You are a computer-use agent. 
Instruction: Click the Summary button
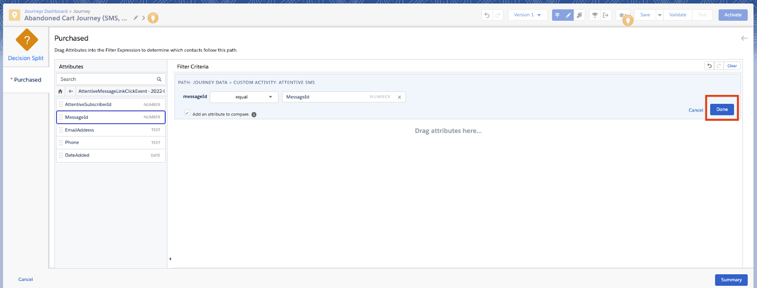(x=731, y=280)
